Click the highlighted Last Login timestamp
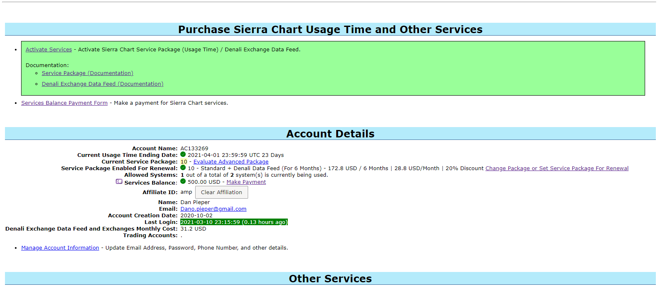This screenshot has height=291, width=660. click(x=234, y=222)
